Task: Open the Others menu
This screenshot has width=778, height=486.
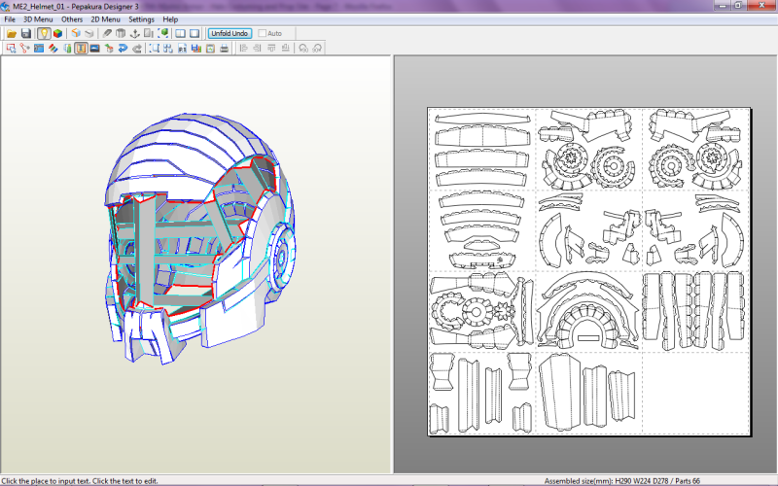Action: click(x=72, y=19)
